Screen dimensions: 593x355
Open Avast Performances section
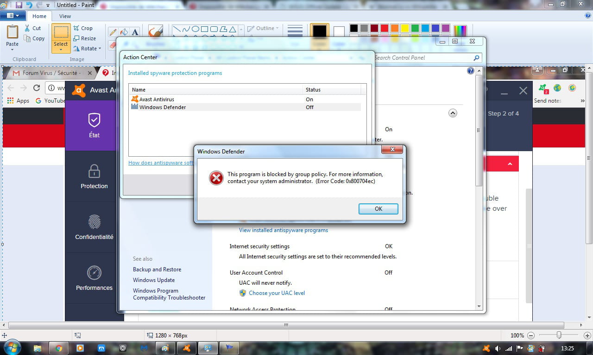(94, 278)
